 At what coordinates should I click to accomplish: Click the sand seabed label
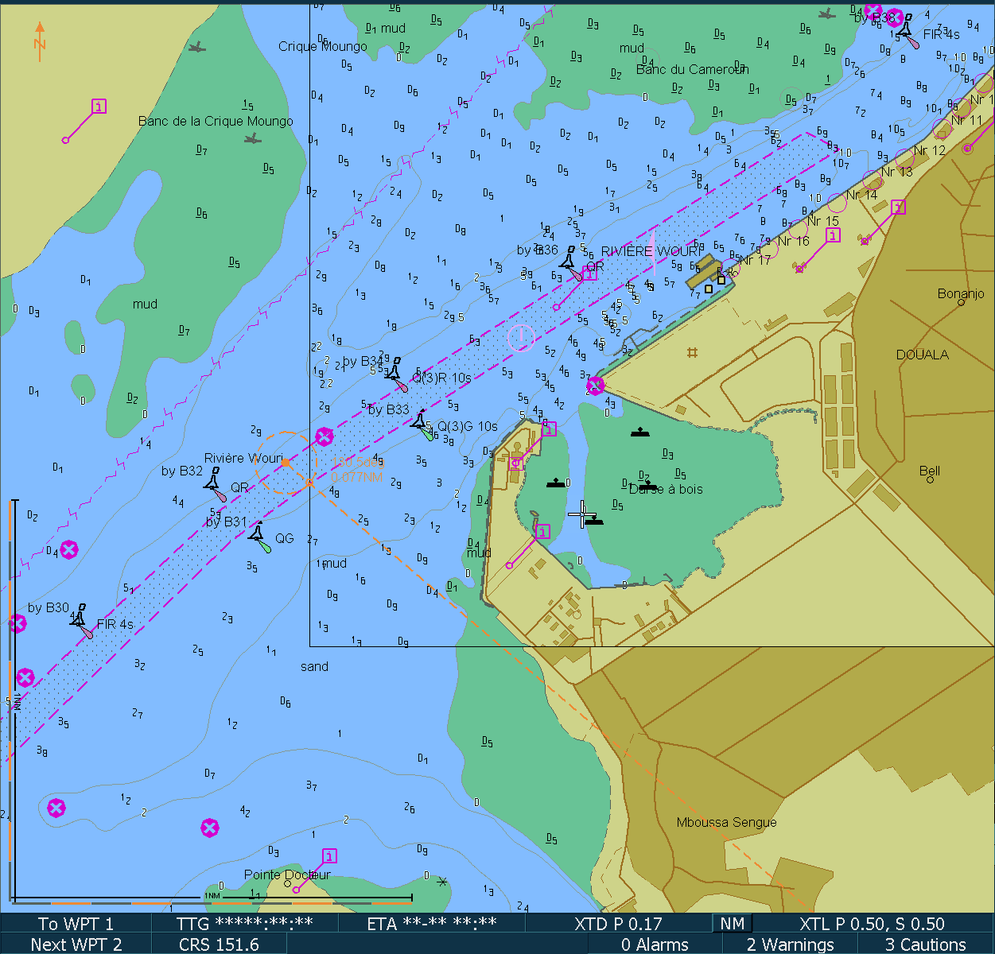(x=314, y=666)
